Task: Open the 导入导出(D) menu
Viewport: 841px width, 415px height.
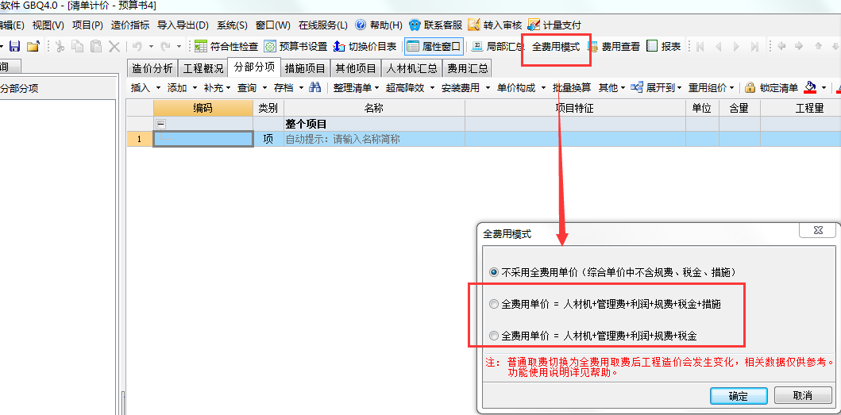Action: [x=183, y=25]
